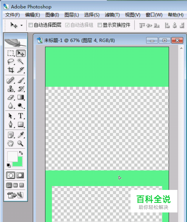Select the Healing Brush tool

(11, 80)
